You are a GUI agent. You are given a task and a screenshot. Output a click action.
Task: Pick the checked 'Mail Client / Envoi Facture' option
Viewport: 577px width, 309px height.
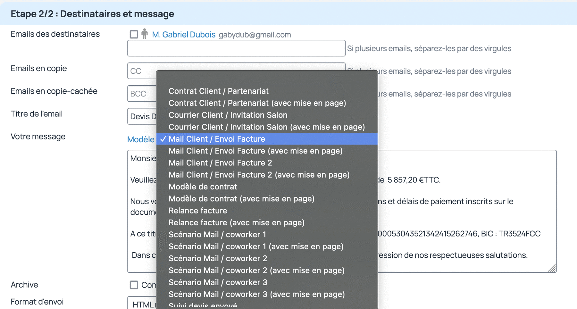267,139
